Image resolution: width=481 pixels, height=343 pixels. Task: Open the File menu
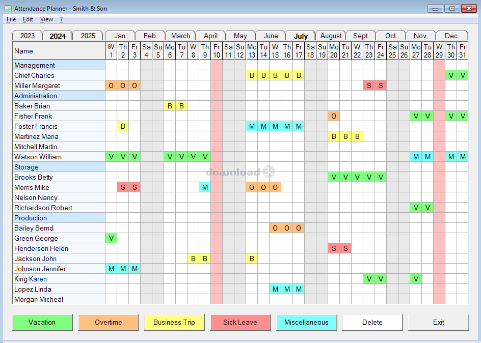point(11,19)
